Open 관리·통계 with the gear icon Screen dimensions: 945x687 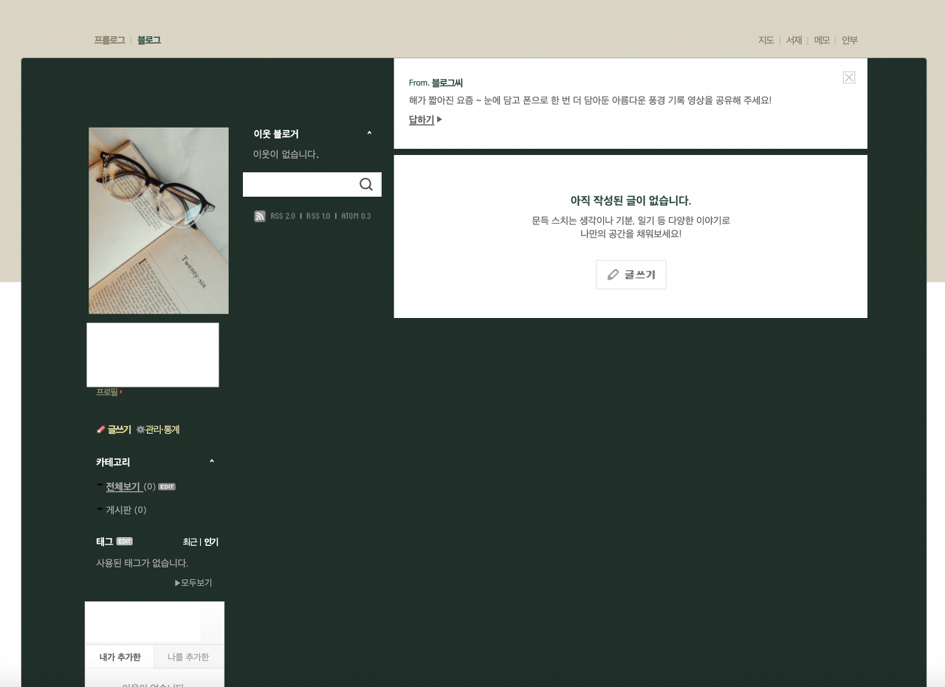click(x=158, y=429)
